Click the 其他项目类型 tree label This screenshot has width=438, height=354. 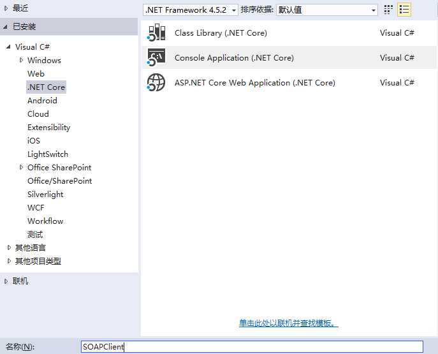(38, 261)
